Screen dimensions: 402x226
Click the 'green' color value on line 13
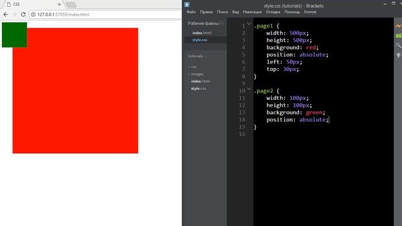point(314,112)
